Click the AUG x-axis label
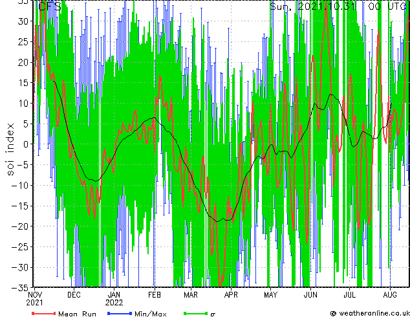The height and width of the screenshot is (317, 410). [x=390, y=295]
